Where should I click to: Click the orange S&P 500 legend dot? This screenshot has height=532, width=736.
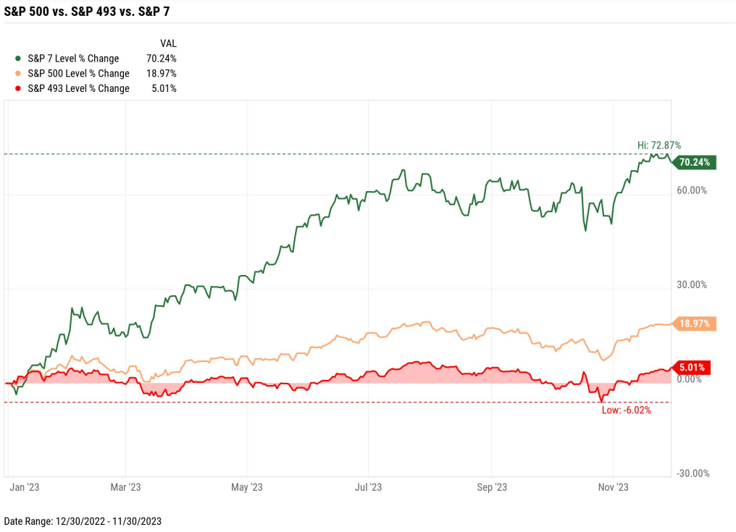pos(18,74)
